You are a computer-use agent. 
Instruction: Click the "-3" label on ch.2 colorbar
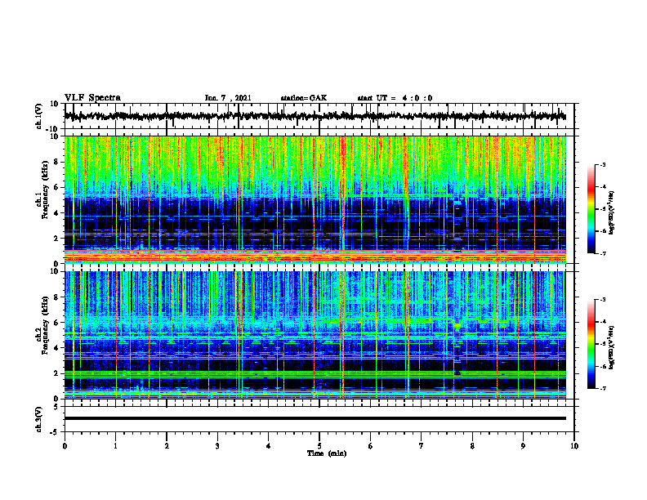point(602,300)
